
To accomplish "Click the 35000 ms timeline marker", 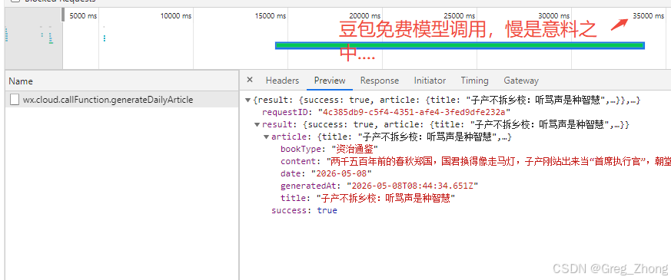I will point(649,16).
